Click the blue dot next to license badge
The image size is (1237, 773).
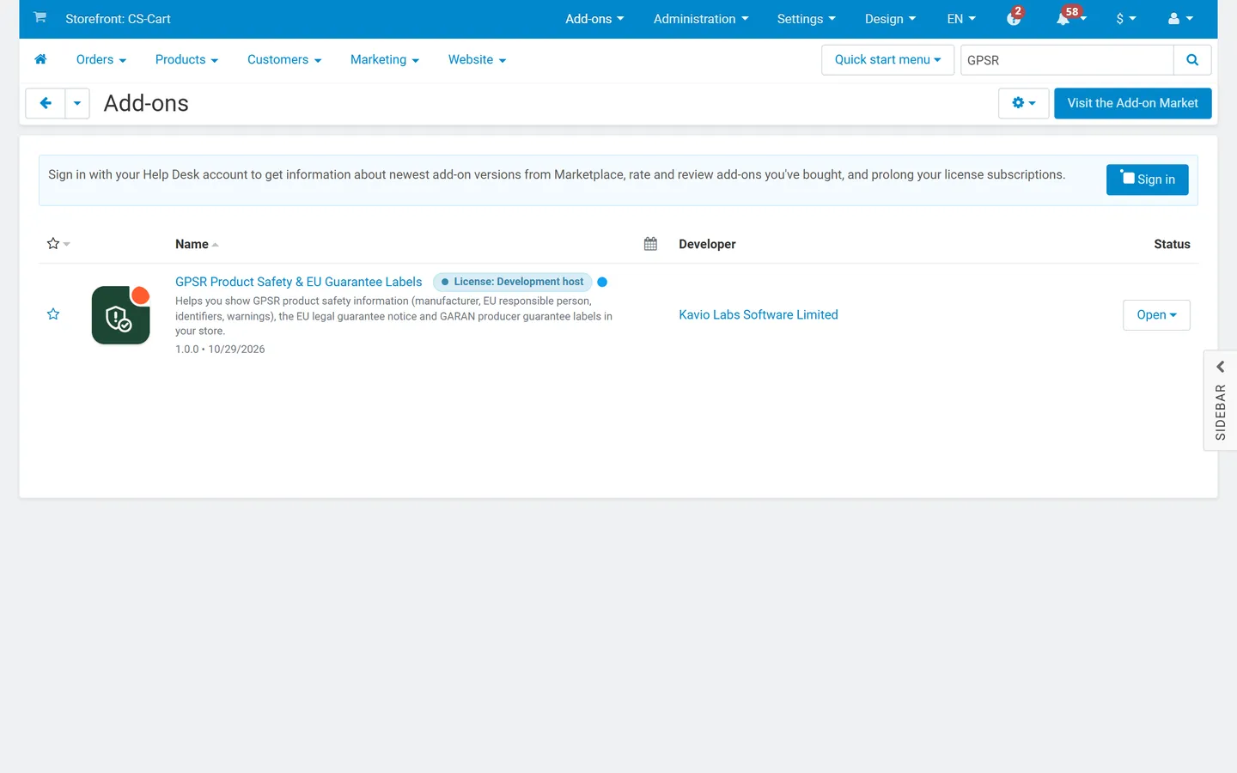(602, 282)
